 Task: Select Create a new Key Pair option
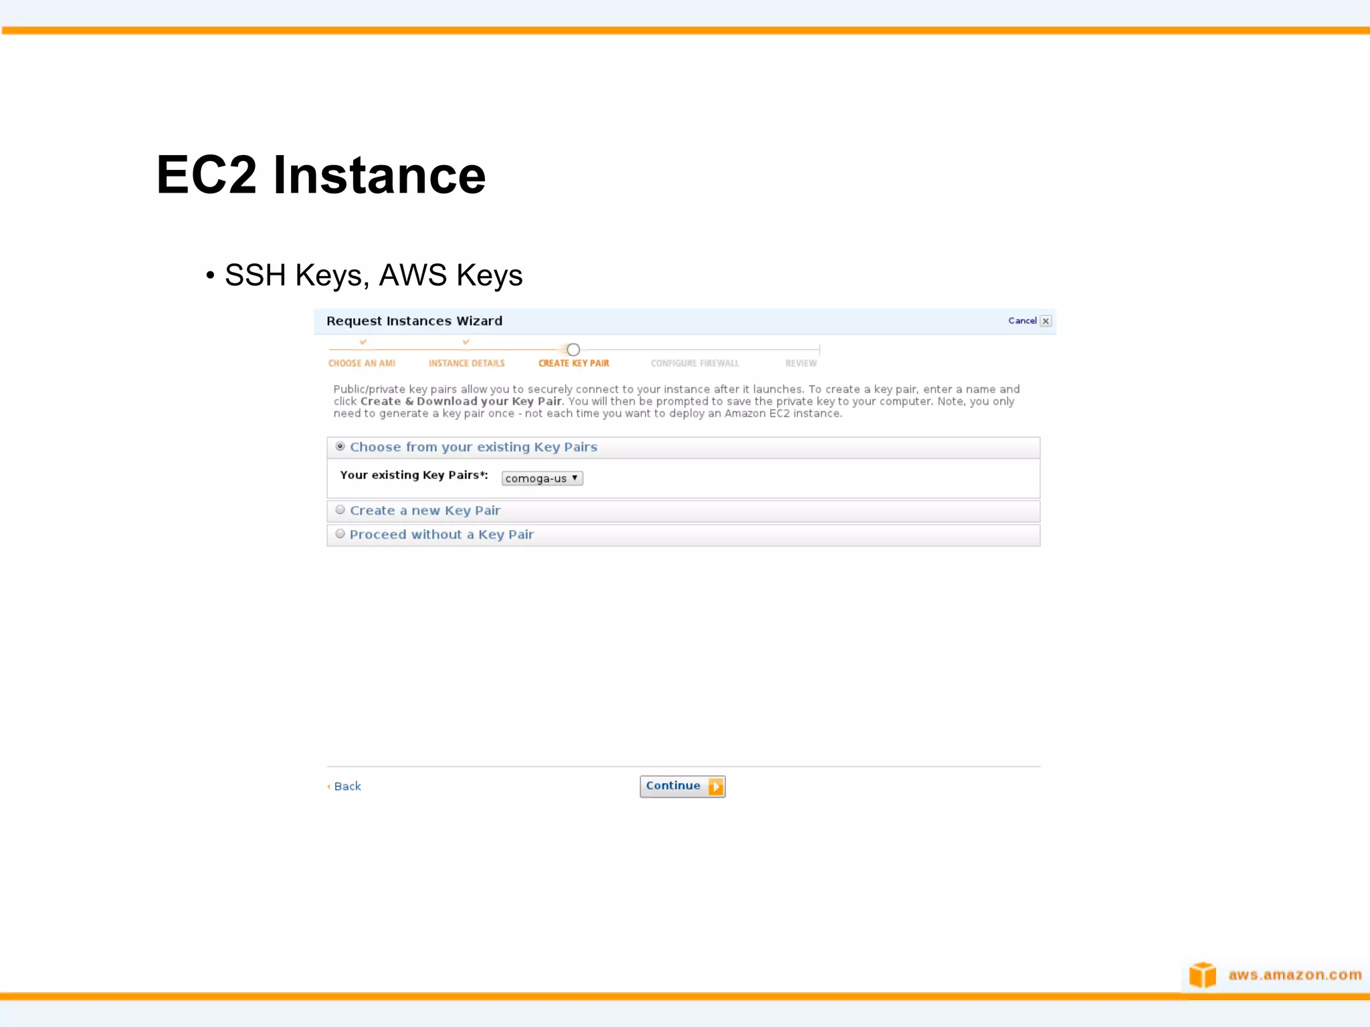tap(340, 509)
